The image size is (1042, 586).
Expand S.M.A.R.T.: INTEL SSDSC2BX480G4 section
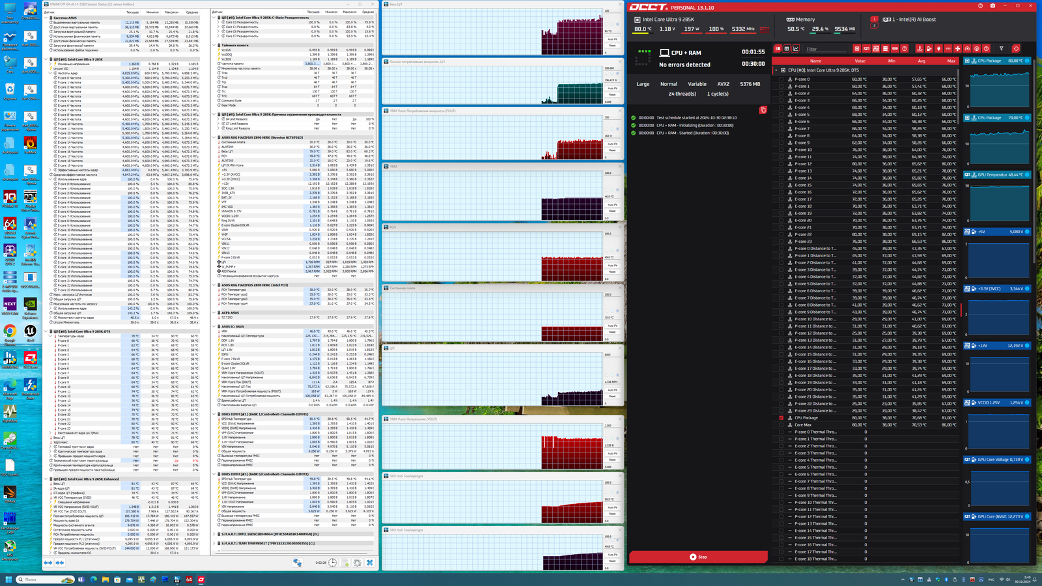(x=214, y=534)
